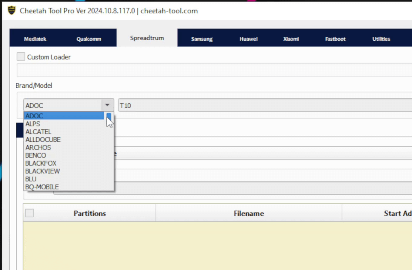Select BLACKFOX in the brand list
Image resolution: width=412 pixels, height=270 pixels.
point(64,163)
